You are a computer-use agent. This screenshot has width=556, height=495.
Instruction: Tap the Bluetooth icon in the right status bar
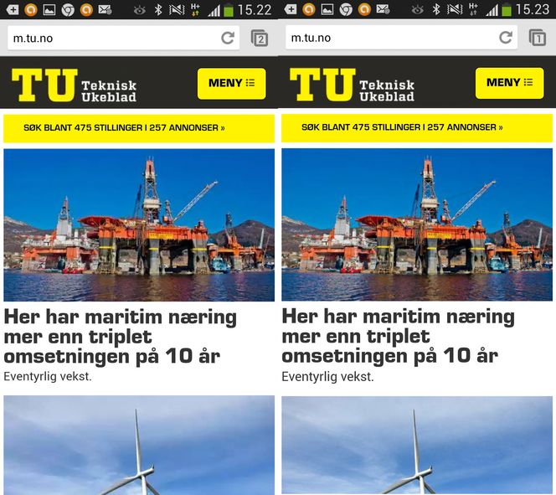tap(436, 9)
